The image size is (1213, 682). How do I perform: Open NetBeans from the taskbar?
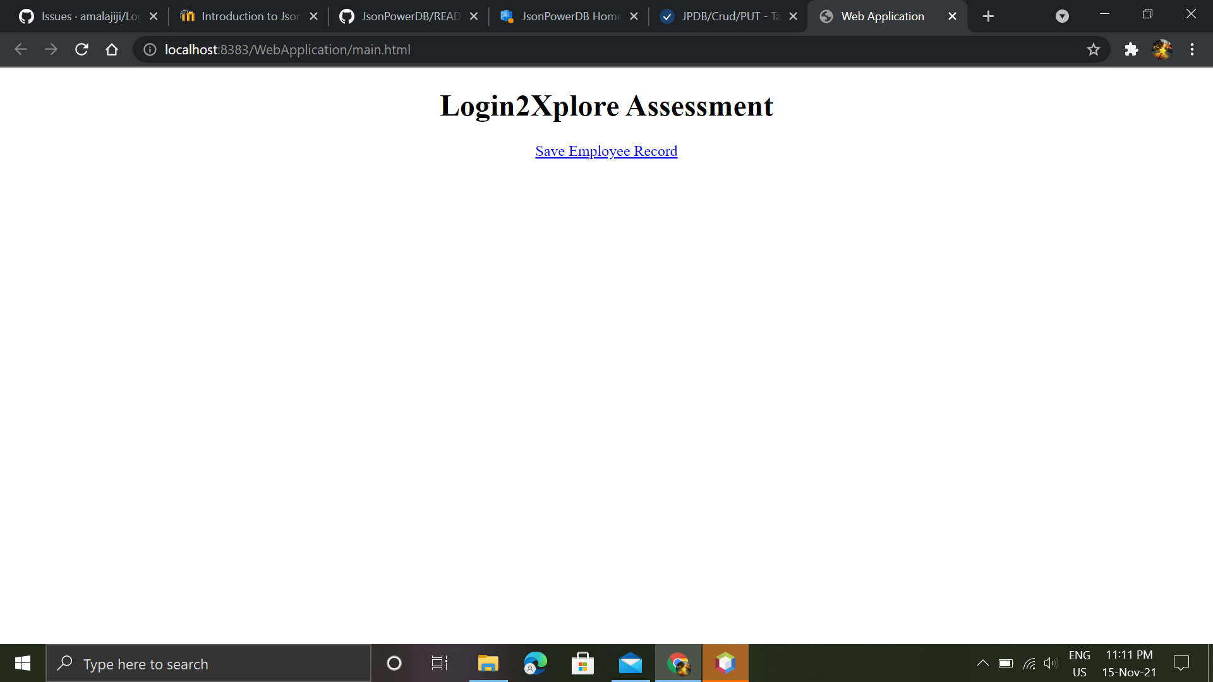pyautogui.click(x=725, y=663)
